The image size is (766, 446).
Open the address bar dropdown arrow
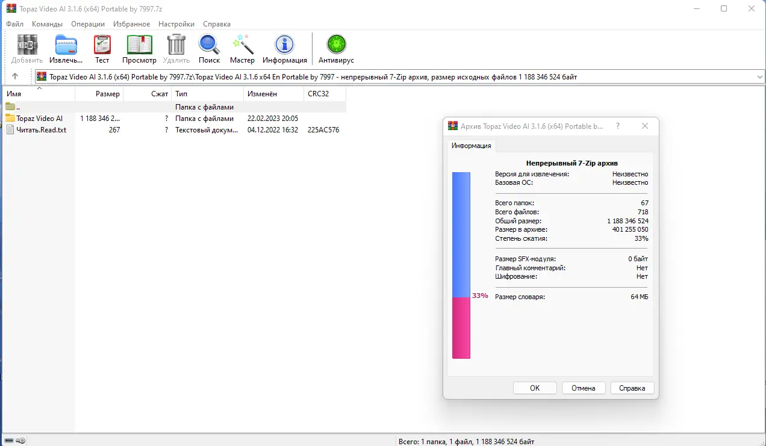759,76
